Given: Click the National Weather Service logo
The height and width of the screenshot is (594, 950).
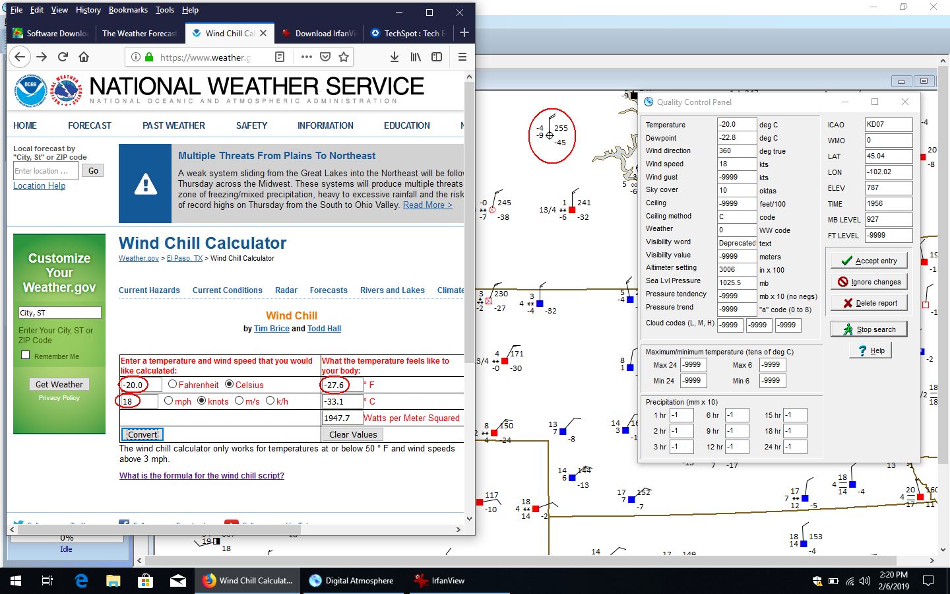Looking at the screenshot, I should pos(66,91).
